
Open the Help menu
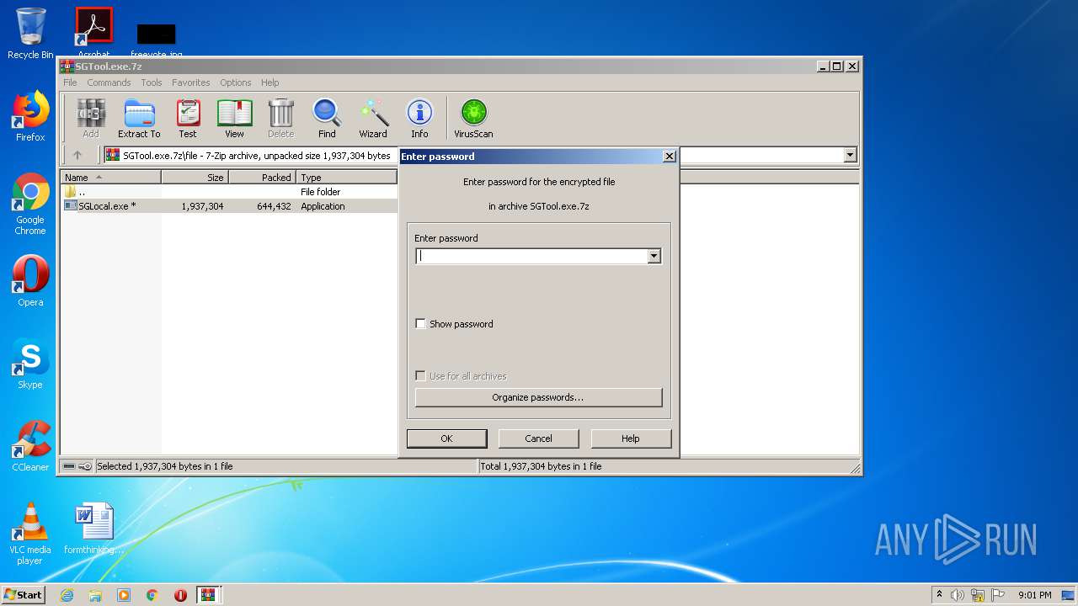(x=270, y=82)
